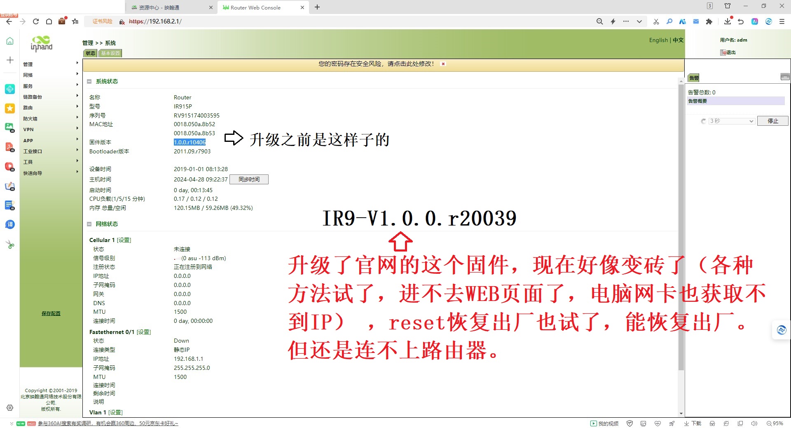This screenshot has height=428, width=791.
Task: Click the 保存配置 link
Action: point(51,313)
